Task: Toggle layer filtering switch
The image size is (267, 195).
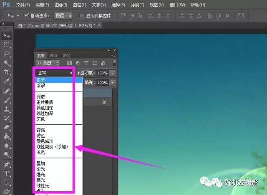Action: coord(114,63)
